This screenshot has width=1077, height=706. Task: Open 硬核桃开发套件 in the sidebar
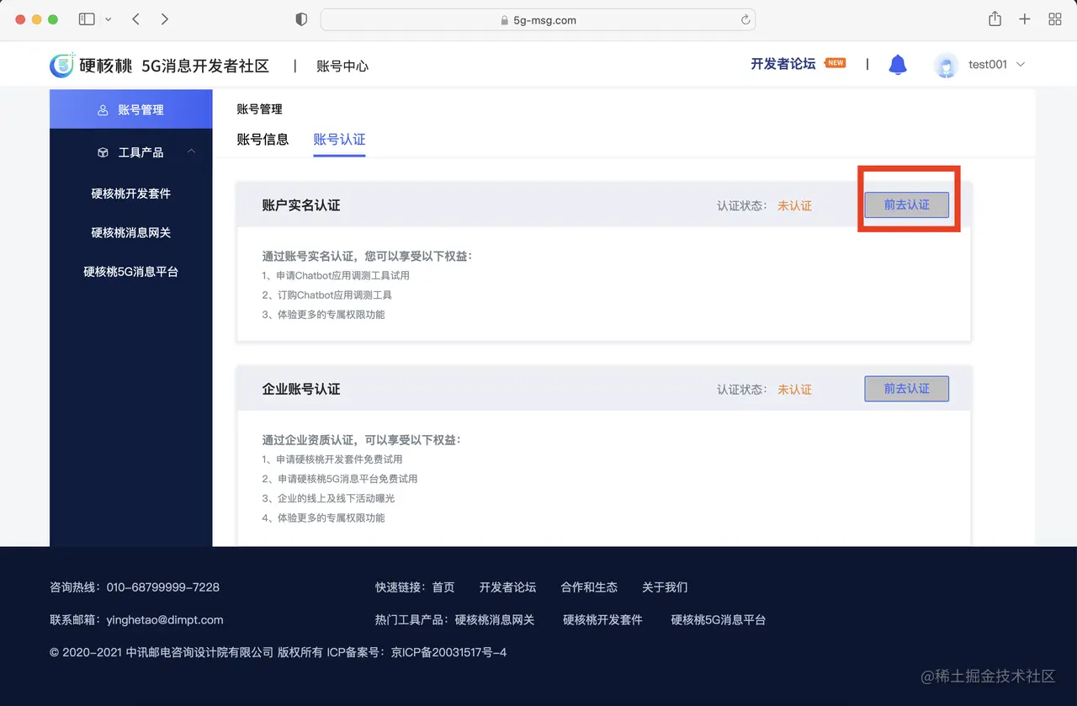(x=131, y=194)
